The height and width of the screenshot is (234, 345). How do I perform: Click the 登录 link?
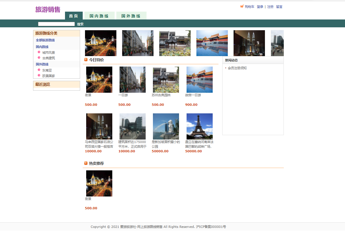pos(260,6)
